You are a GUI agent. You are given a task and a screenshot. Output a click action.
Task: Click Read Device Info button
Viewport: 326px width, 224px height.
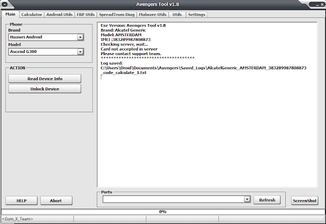(x=45, y=79)
